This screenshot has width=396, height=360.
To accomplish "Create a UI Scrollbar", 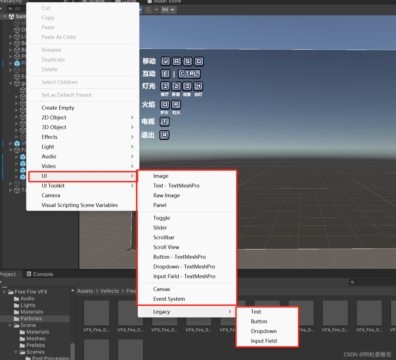I will 187,237.
